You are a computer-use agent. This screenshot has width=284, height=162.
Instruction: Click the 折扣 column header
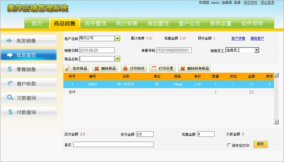(x=233, y=77)
